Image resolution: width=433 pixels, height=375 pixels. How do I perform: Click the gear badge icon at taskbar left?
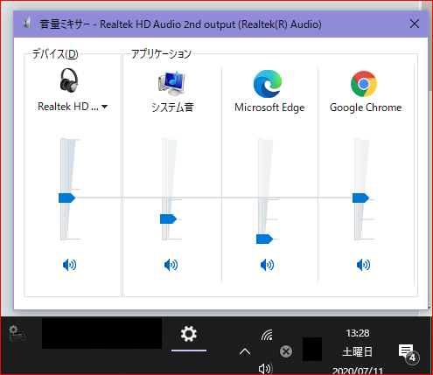[x=17, y=333]
